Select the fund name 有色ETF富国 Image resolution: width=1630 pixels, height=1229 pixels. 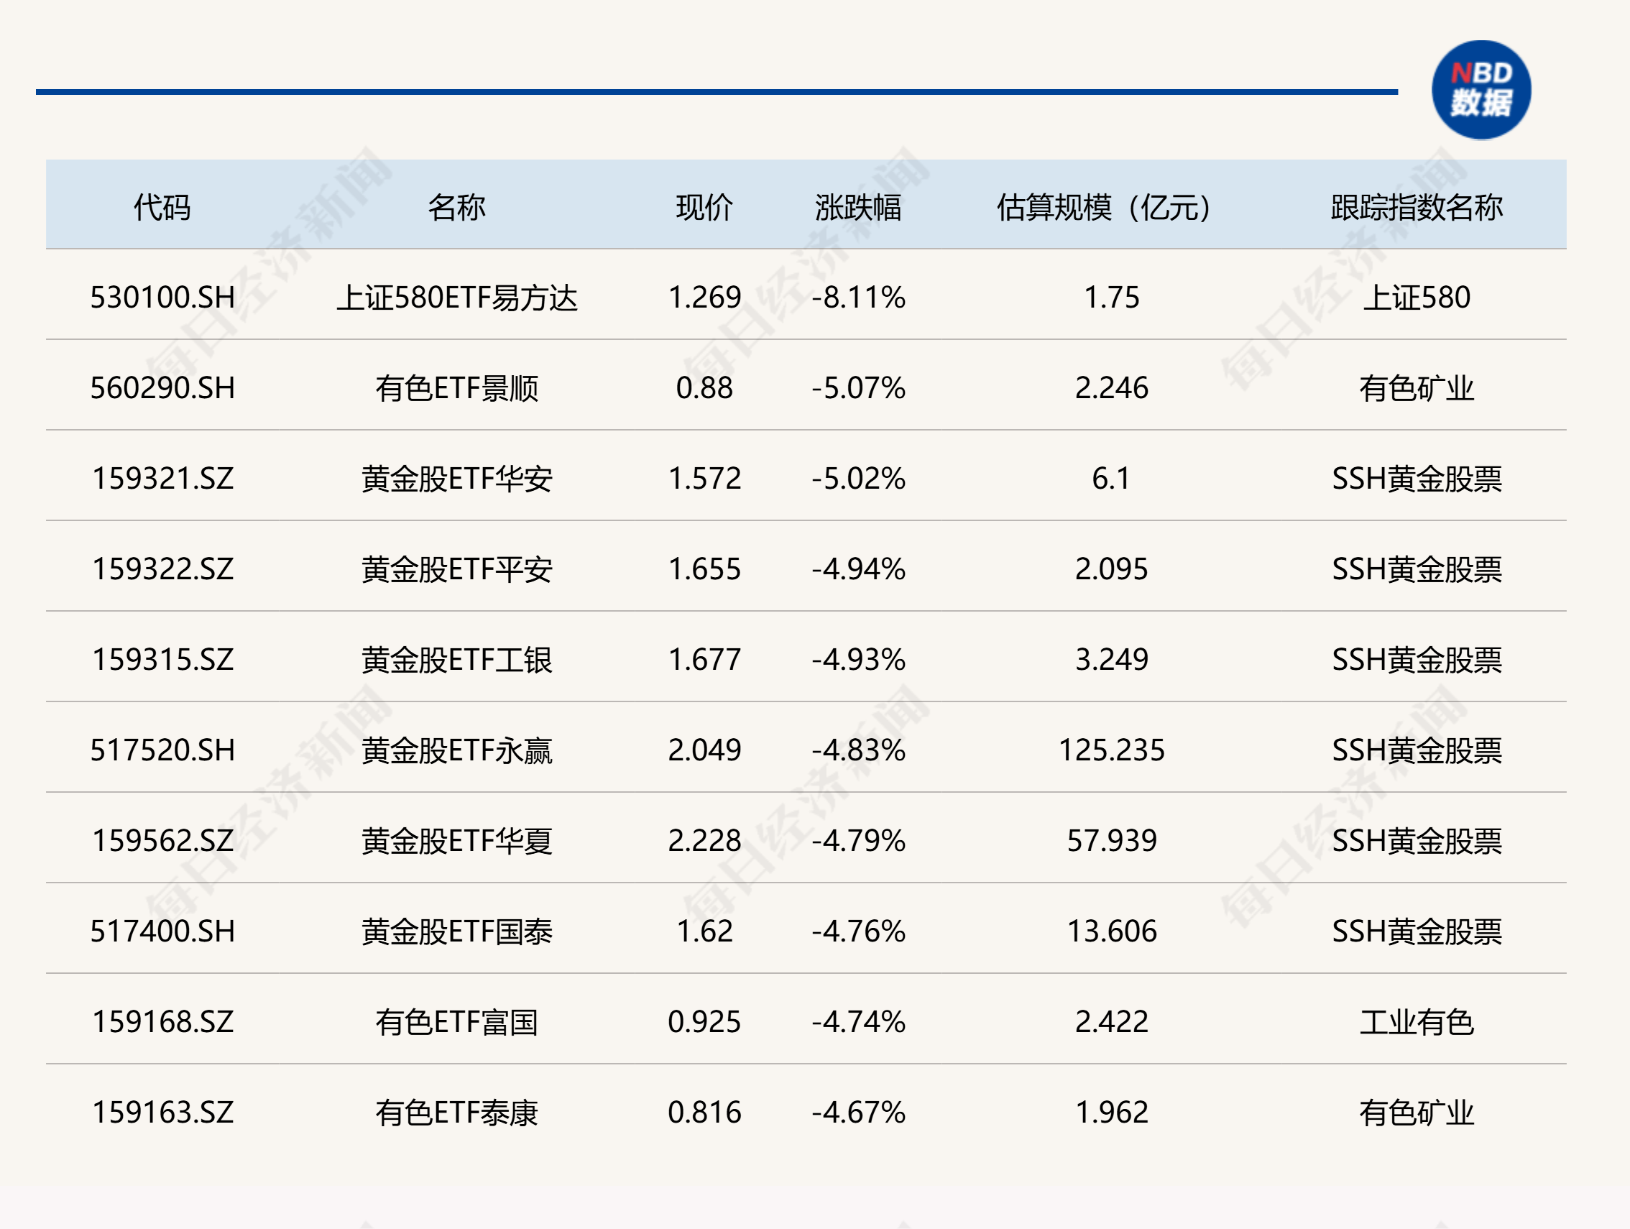point(457,1023)
